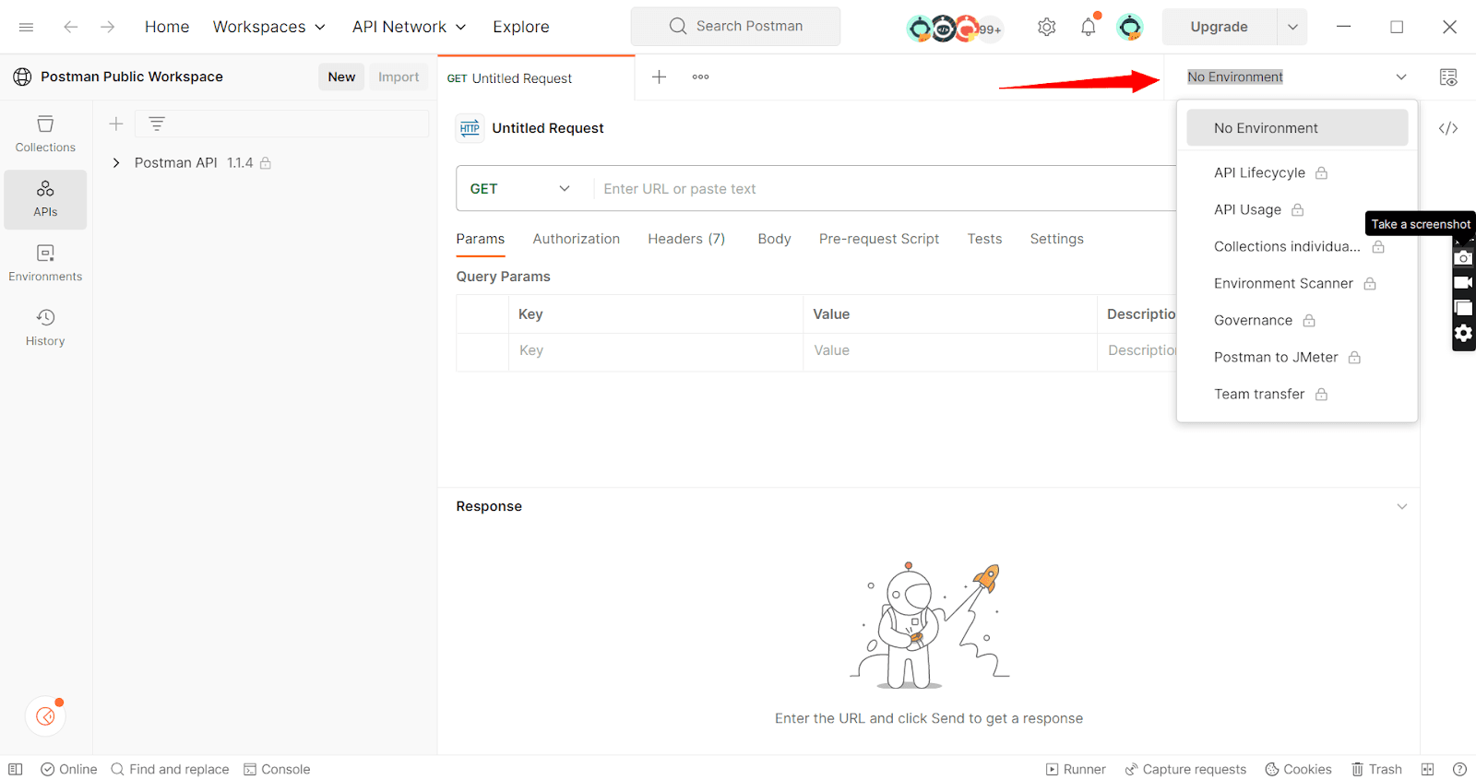This screenshot has height=780, width=1476.
Task: Open help icon in status bar
Action: tap(1459, 769)
